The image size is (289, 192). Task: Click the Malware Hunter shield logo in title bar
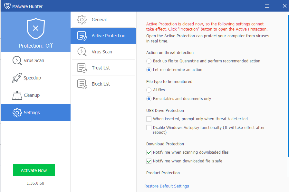pyautogui.click(x=7, y=6)
